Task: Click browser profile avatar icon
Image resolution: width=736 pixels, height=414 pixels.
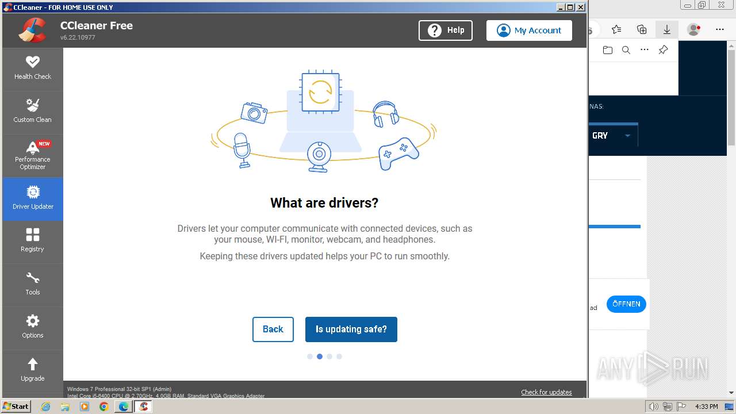Action: pos(694,29)
